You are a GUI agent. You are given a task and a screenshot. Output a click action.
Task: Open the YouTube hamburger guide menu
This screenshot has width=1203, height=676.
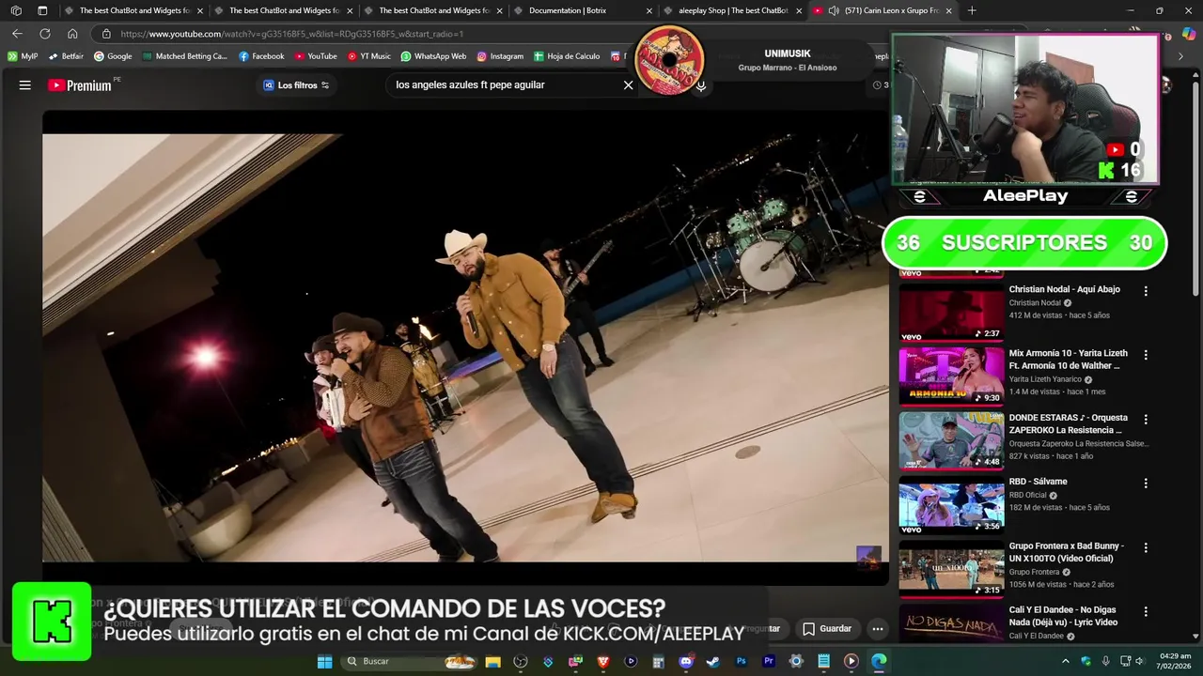25,84
